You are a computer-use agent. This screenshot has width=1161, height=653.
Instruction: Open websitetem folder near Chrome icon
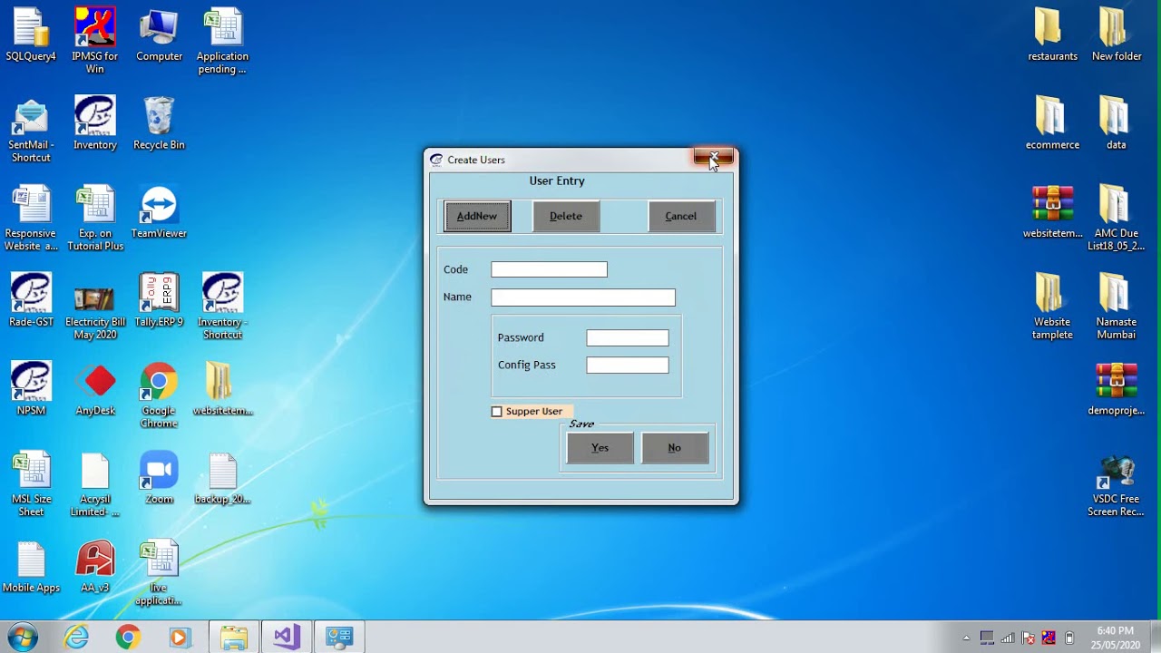(222, 388)
